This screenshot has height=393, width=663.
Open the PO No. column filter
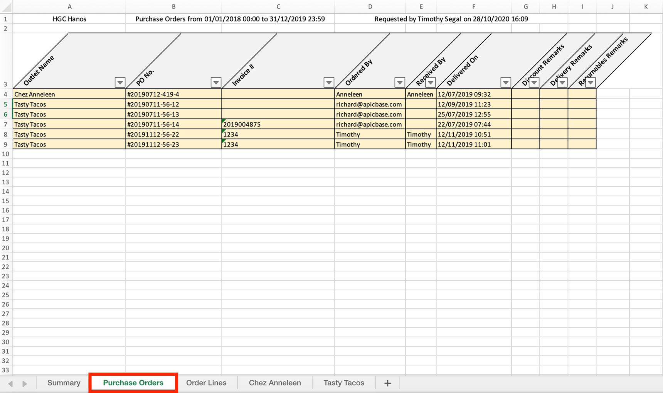[216, 82]
